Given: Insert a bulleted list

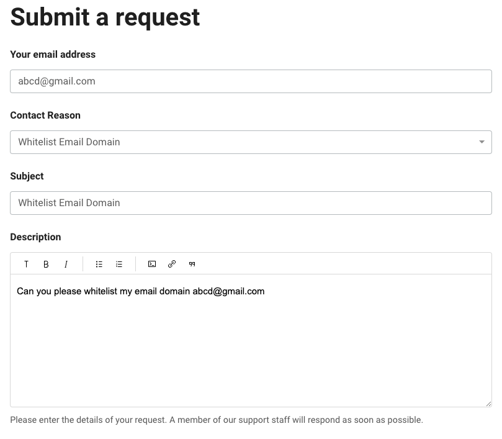Looking at the screenshot, I should (99, 264).
